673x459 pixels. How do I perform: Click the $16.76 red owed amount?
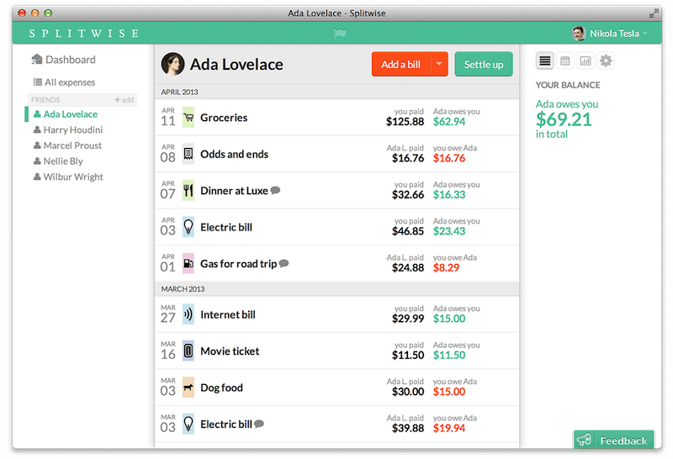click(449, 158)
